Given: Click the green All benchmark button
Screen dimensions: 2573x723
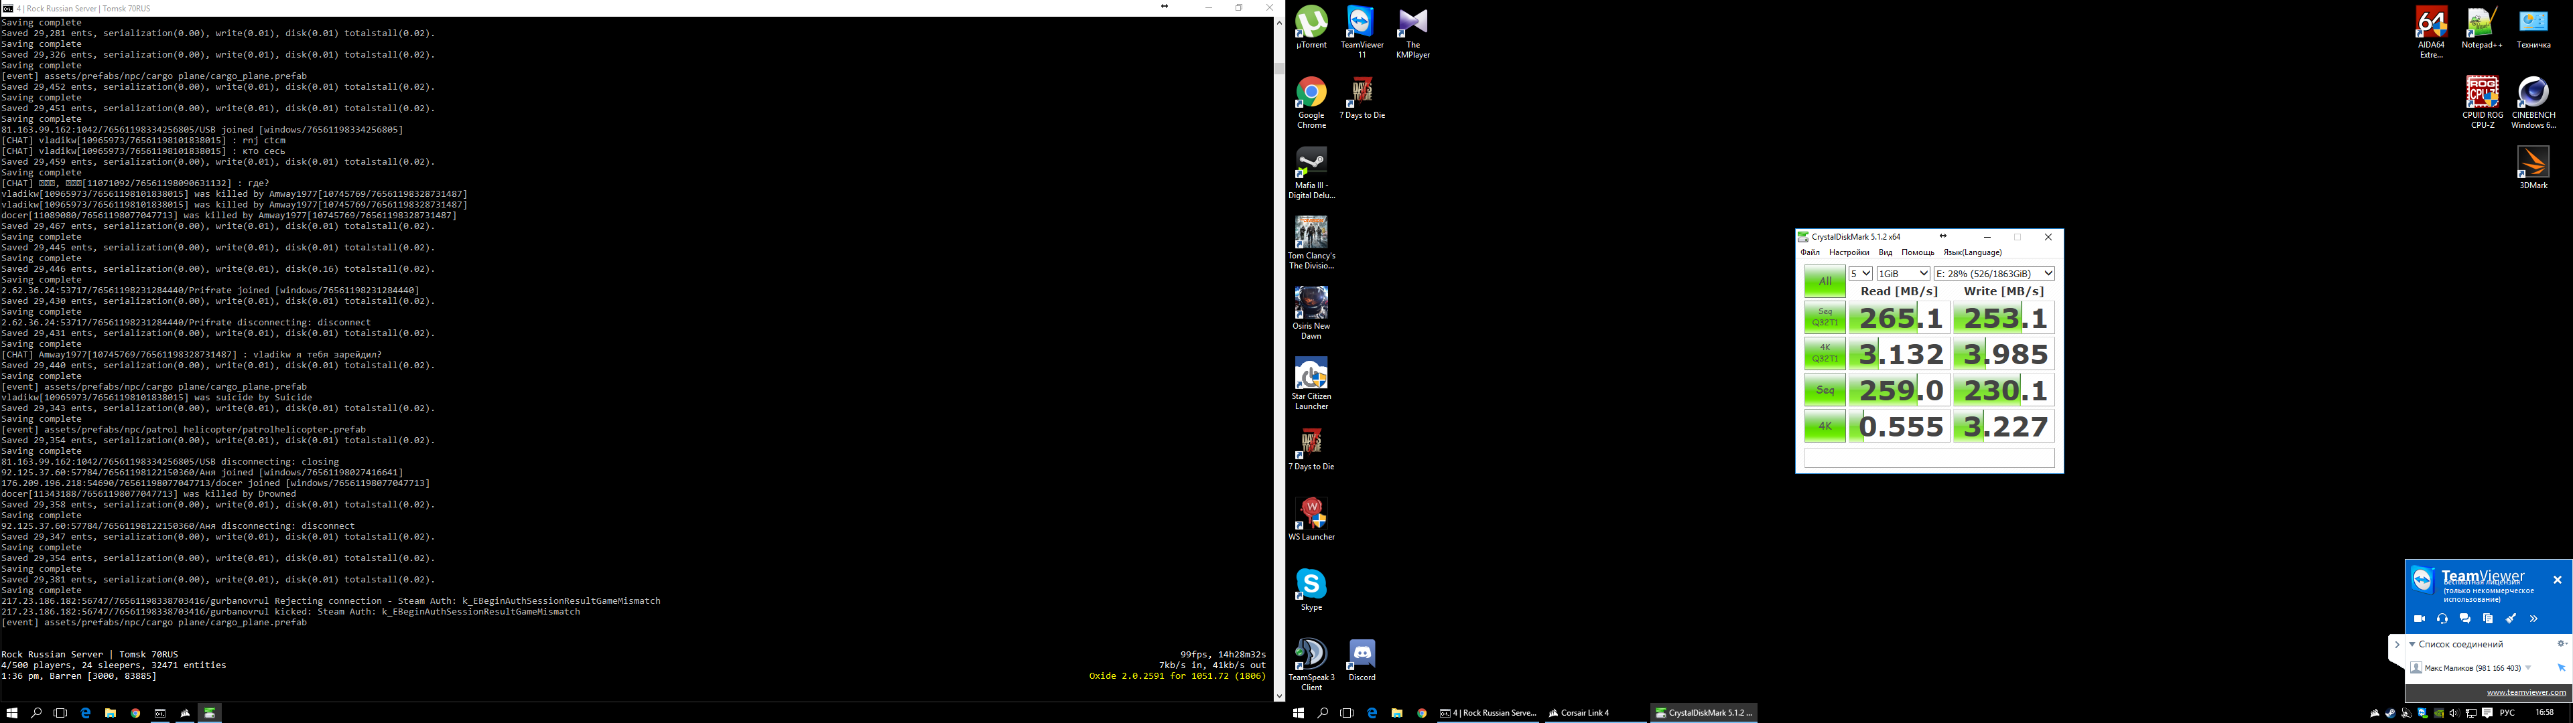Looking at the screenshot, I should 1825,282.
